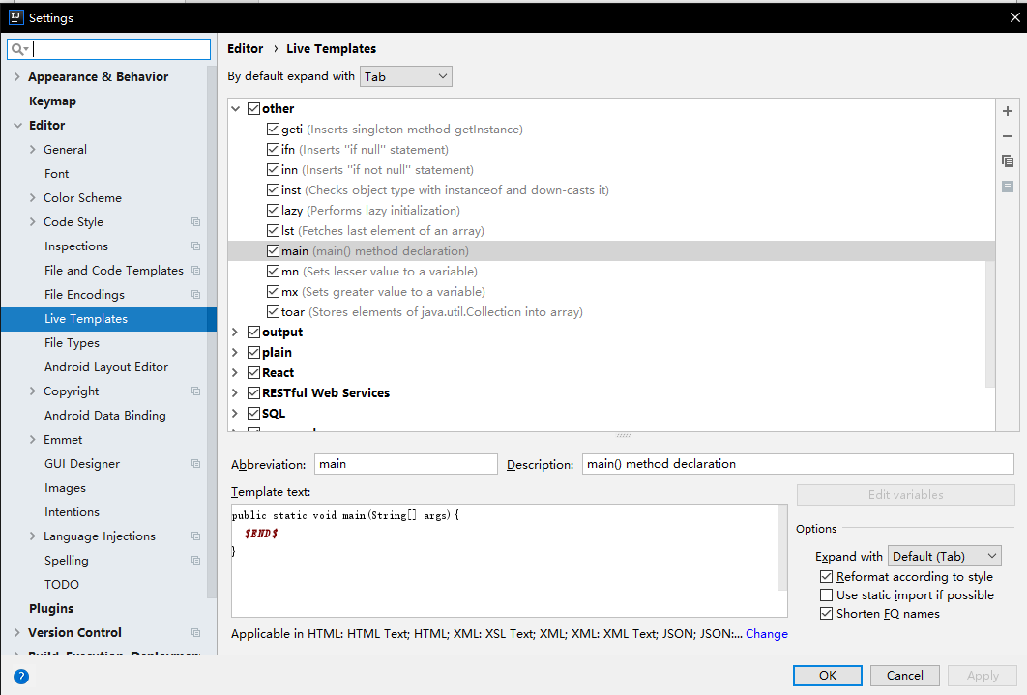This screenshot has width=1027, height=695.
Task: Click project-level icon beside File and Code Templates
Action: point(195,271)
